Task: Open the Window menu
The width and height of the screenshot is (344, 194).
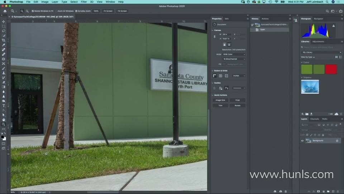Action: [110, 2]
